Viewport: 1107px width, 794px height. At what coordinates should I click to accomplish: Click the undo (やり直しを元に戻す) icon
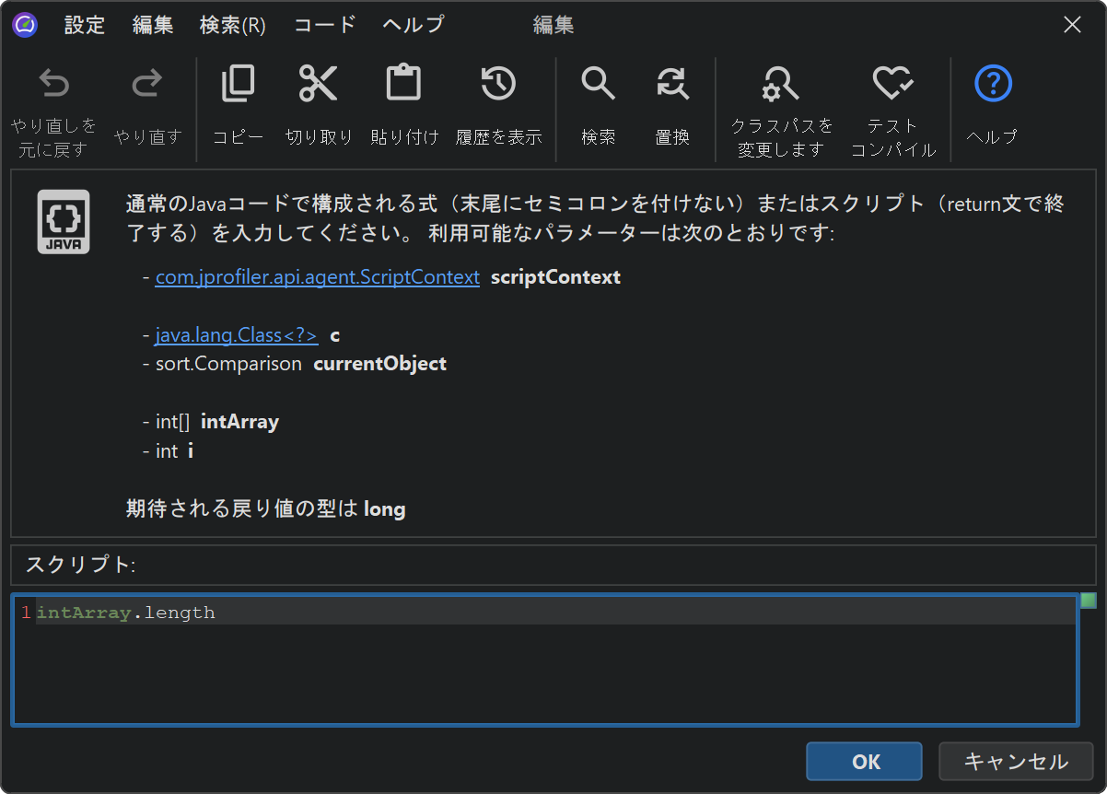[x=53, y=86]
